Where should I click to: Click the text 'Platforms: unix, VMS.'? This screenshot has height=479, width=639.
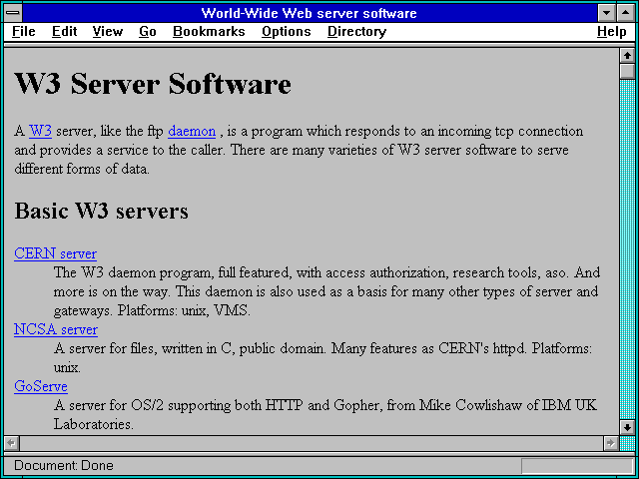(x=184, y=310)
